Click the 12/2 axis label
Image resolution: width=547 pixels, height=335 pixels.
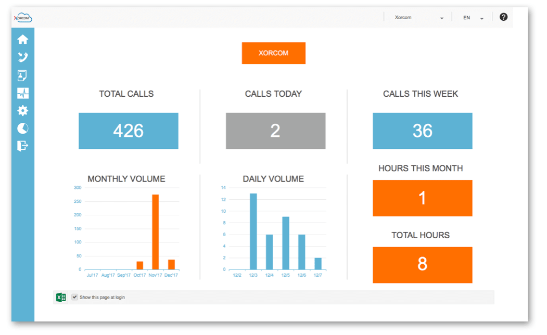click(x=237, y=275)
